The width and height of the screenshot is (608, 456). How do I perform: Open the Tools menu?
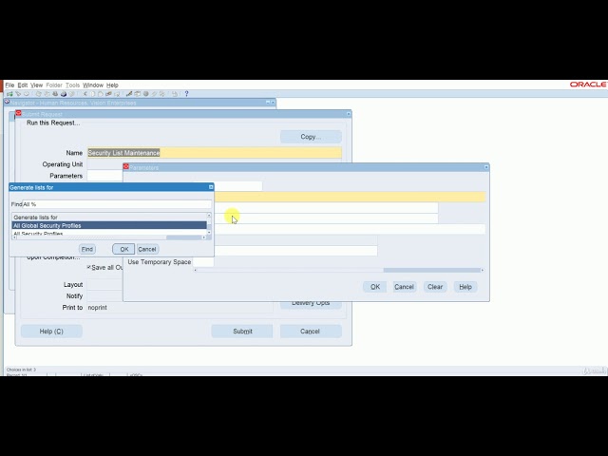coord(72,85)
